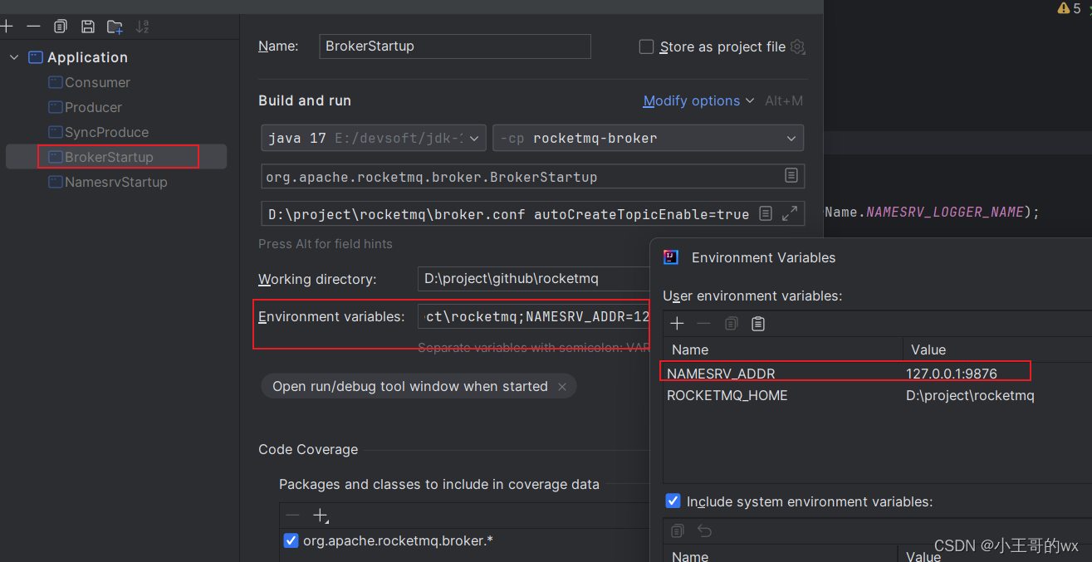This screenshot has height=562, width=1092.
Task: Sort configurations alphabetically
Action: (142, 27)
